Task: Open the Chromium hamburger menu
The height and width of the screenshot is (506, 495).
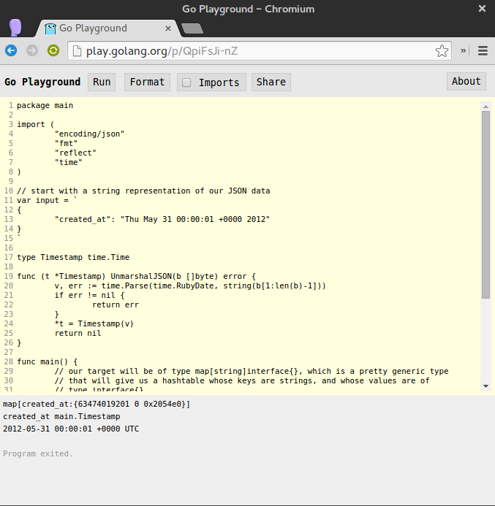Action: (483, 50)
